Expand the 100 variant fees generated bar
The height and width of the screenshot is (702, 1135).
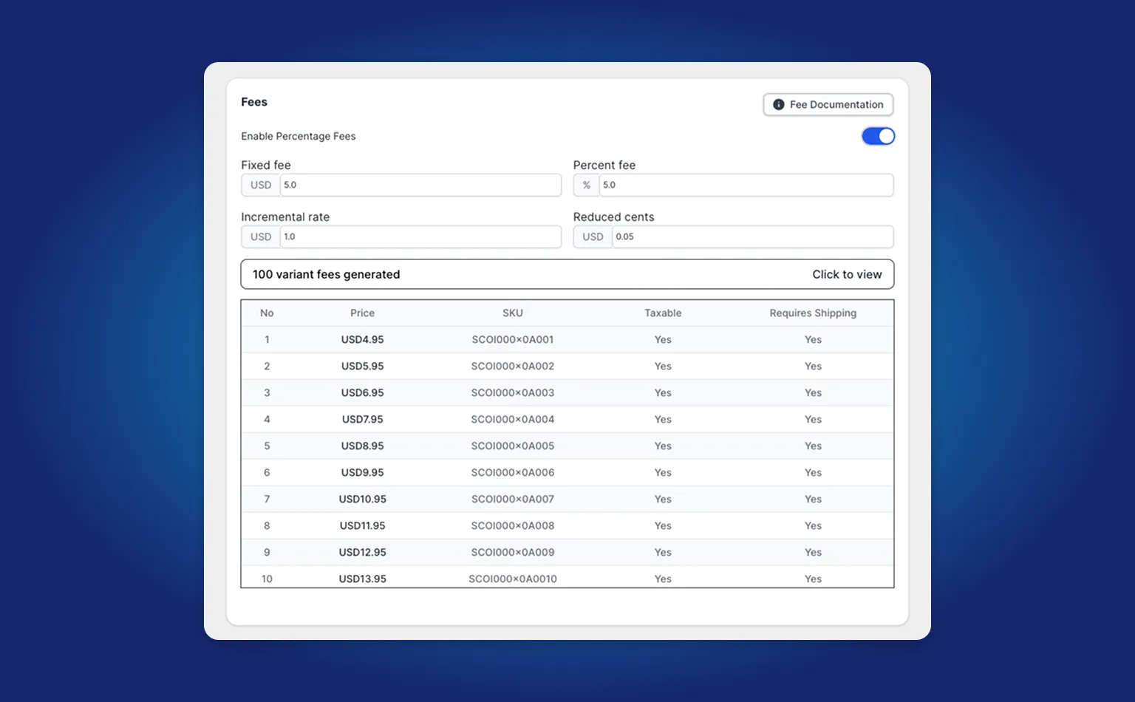point(567,274)
